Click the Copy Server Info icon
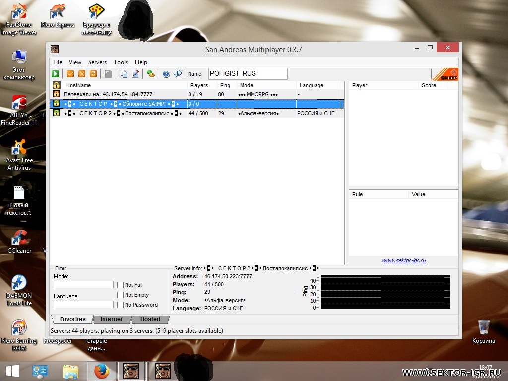Viewport: 508px width, 381px height. pyautogui.click(x=124, y=74)
